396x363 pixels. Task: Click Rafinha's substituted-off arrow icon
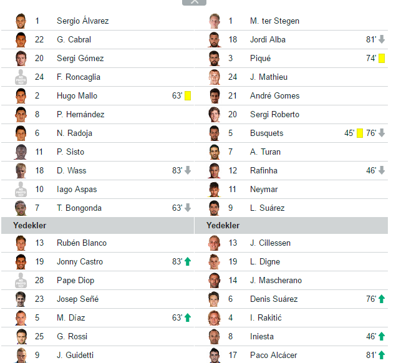(382, 171)
